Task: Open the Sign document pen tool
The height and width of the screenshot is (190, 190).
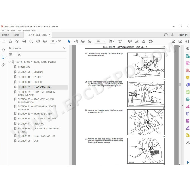Action: pyautogui.click(x=144, y=41)
